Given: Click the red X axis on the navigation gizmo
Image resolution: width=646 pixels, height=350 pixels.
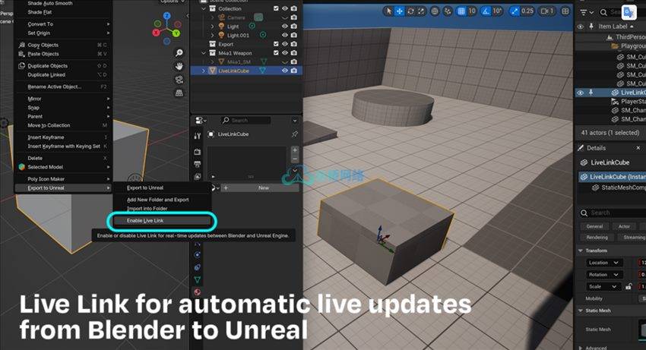Looking at the screenshot, I should (x=156, y=32).
